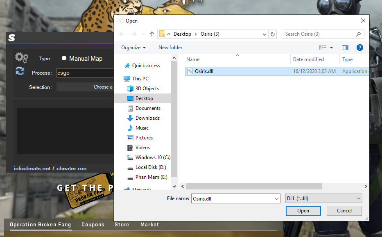Open the view options dropdown arrow
The width and height of the screenshot is (382, 237).
pyautogui.click(x=331, y=48)
